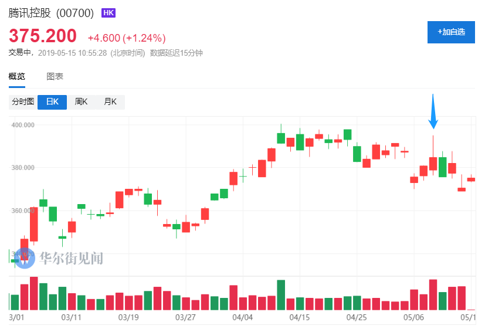Click the blue downward arrow marker
Screen dimensions: 485x329
[x=433, y=111]
